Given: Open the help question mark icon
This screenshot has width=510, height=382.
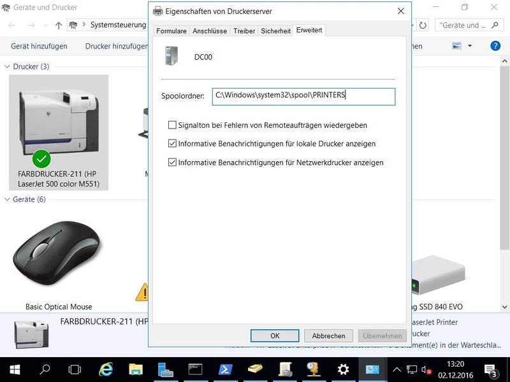Looking at the screenshot, I should coord(495,46).
